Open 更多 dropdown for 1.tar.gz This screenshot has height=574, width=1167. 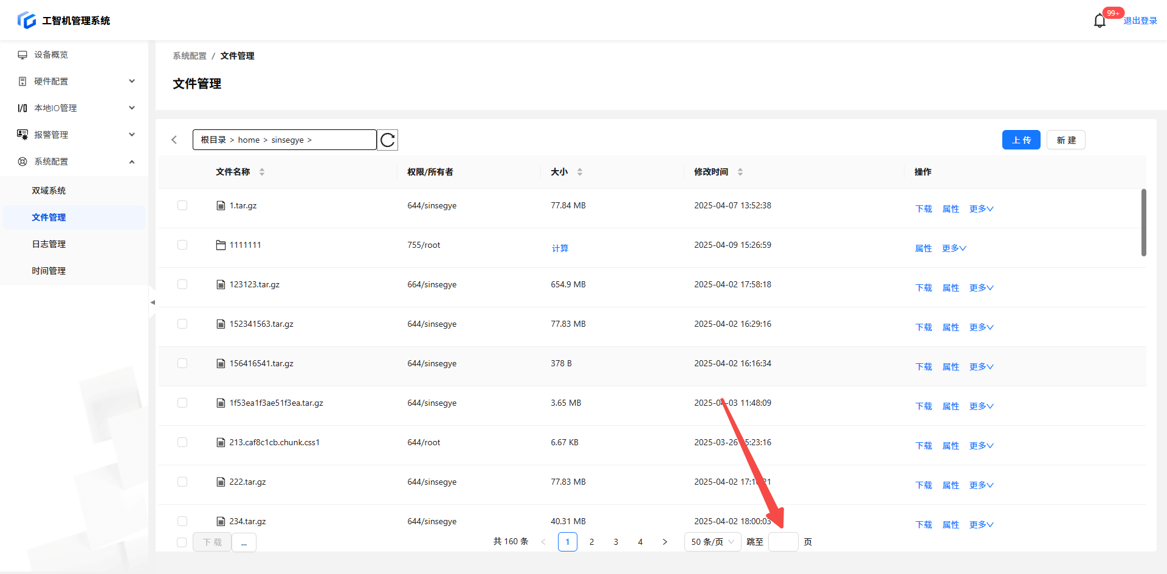(x=981, y=209)
